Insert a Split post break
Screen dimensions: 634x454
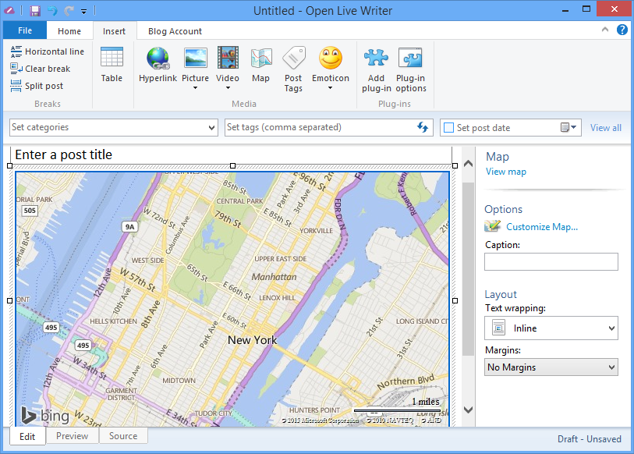click(37, 86)
